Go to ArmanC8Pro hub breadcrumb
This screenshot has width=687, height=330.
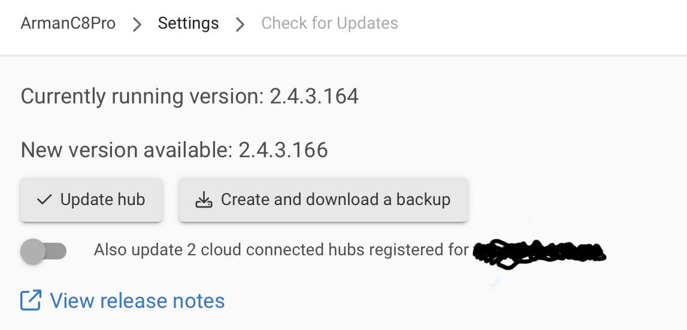coord(68,24)
